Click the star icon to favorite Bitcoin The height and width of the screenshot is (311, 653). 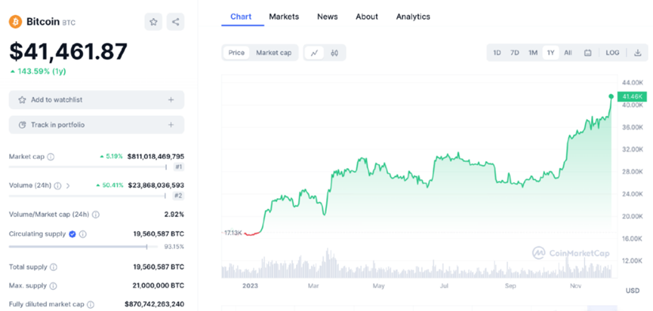click(x=154, y=22)
